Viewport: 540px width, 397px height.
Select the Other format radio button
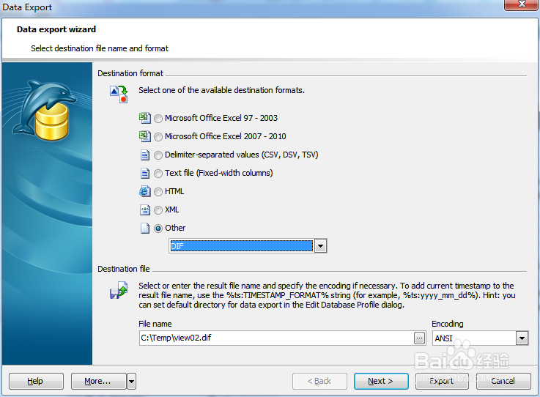click(x=158, y=229)
